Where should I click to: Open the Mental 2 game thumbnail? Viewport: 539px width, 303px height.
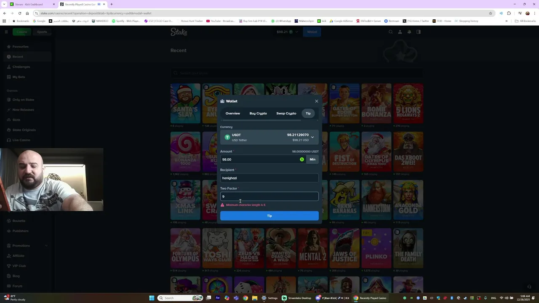(313, 249)
